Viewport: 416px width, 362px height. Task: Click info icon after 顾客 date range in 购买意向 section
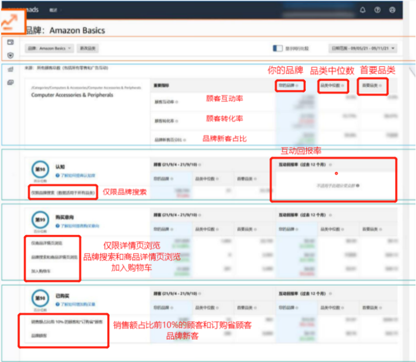pos(200,215)
